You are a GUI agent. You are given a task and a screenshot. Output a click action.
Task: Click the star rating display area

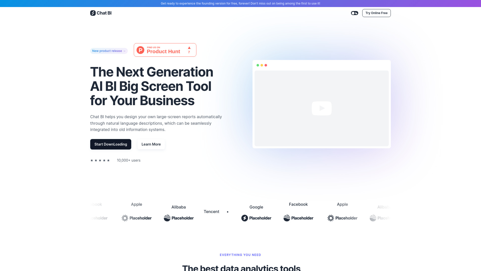100,160
